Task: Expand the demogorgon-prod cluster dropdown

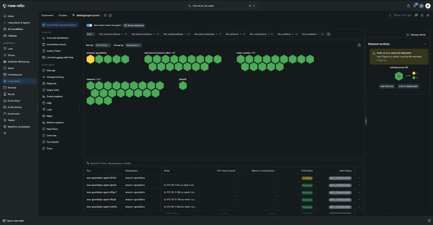Action: point(88,15)
